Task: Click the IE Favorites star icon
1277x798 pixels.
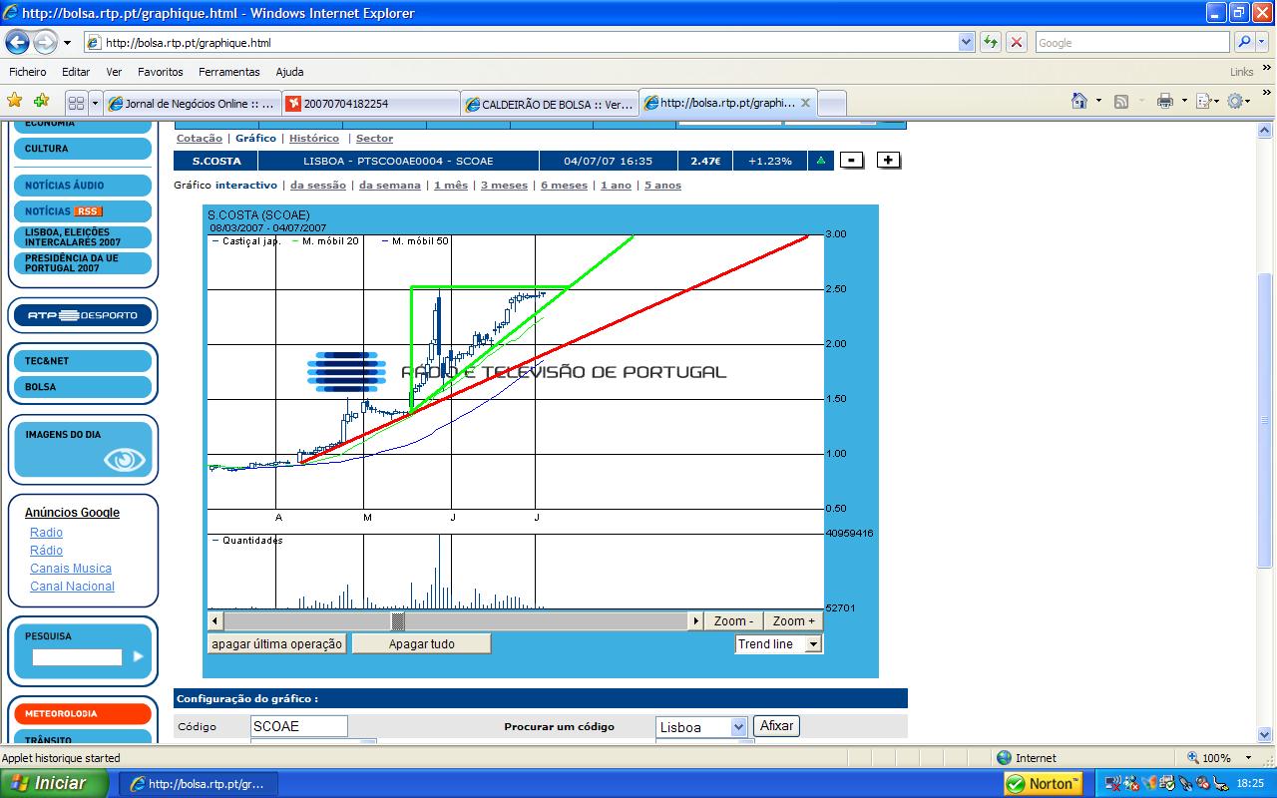Action: pos(15,101)
